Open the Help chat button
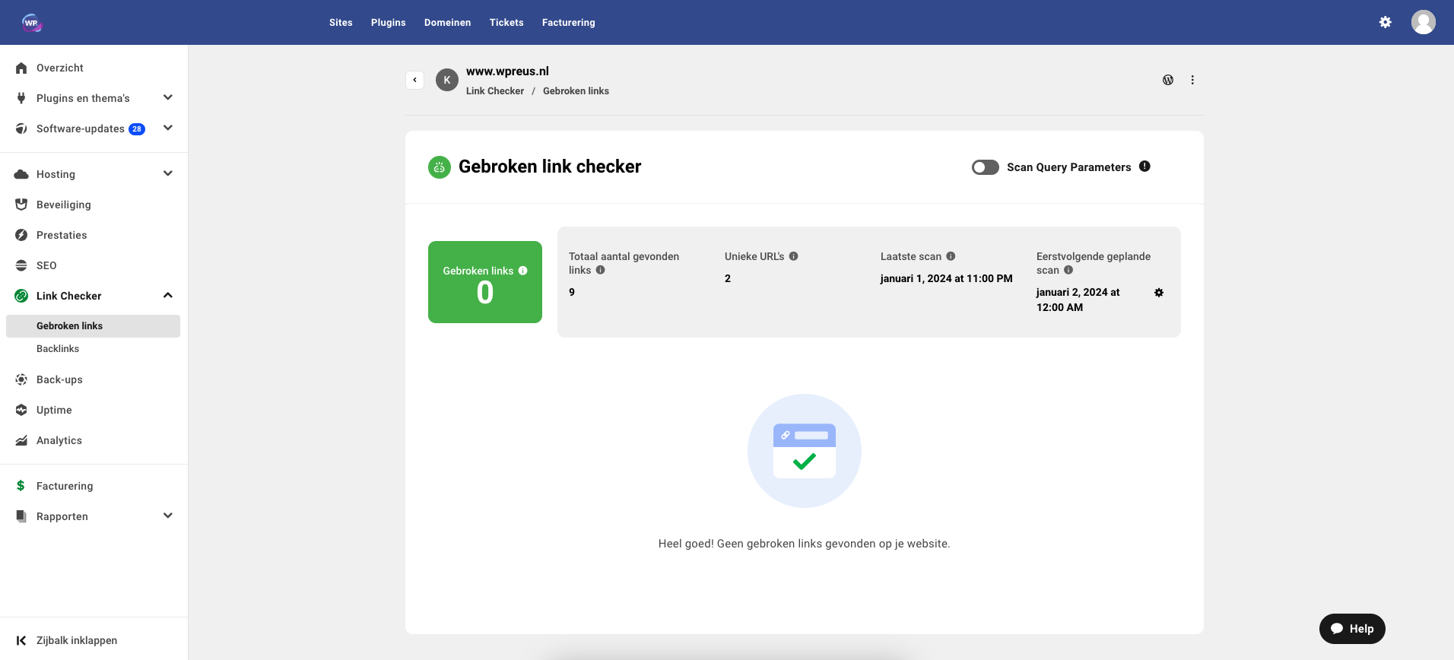 click(x=1352, y=629)
